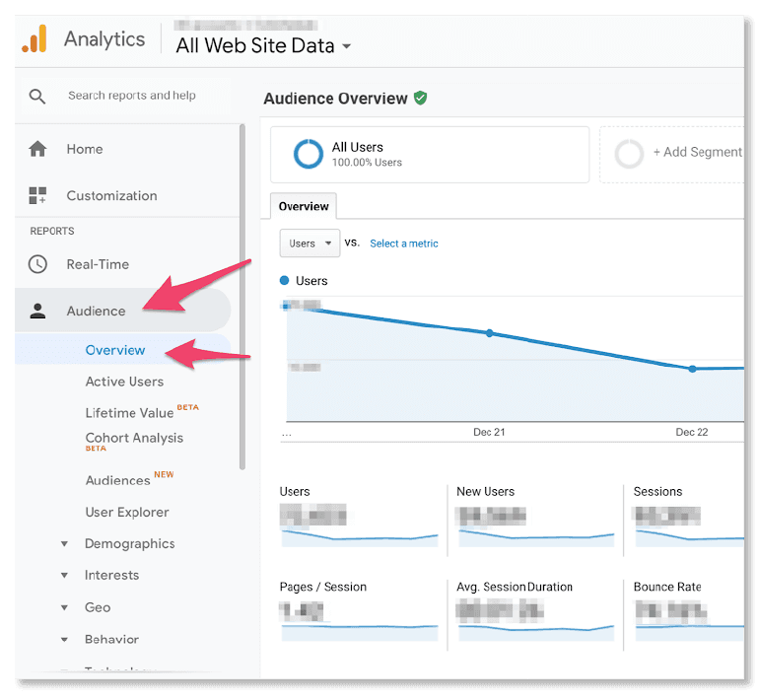Open User Explorer in the sidebar
The image size is (759, 700).
127,512
